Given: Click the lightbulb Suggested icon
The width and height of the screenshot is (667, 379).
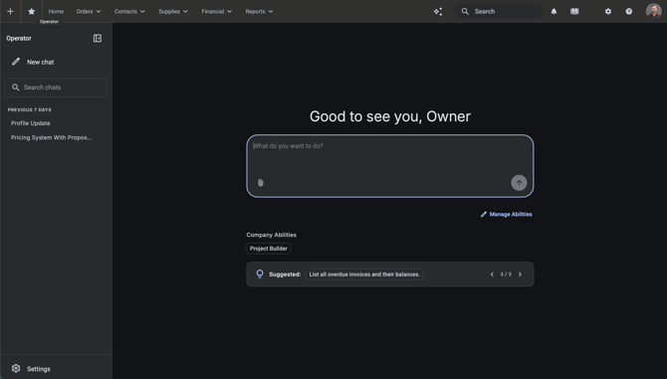Looking at the screenshot, I should tap(260, 274).
